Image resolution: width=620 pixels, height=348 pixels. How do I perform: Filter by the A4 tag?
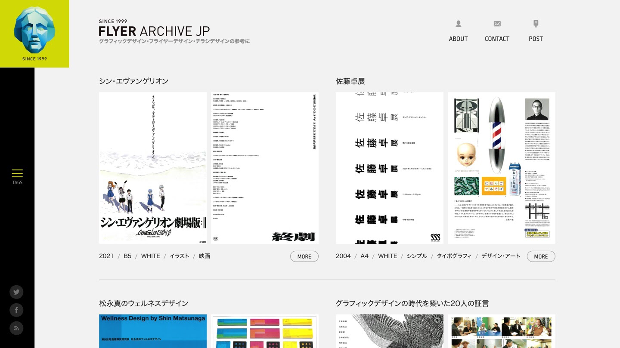point(365,256)
